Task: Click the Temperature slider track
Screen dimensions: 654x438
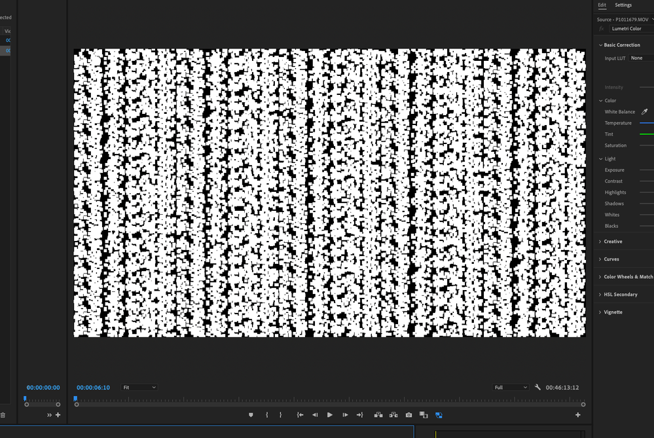Action: (x=647, y=123)
